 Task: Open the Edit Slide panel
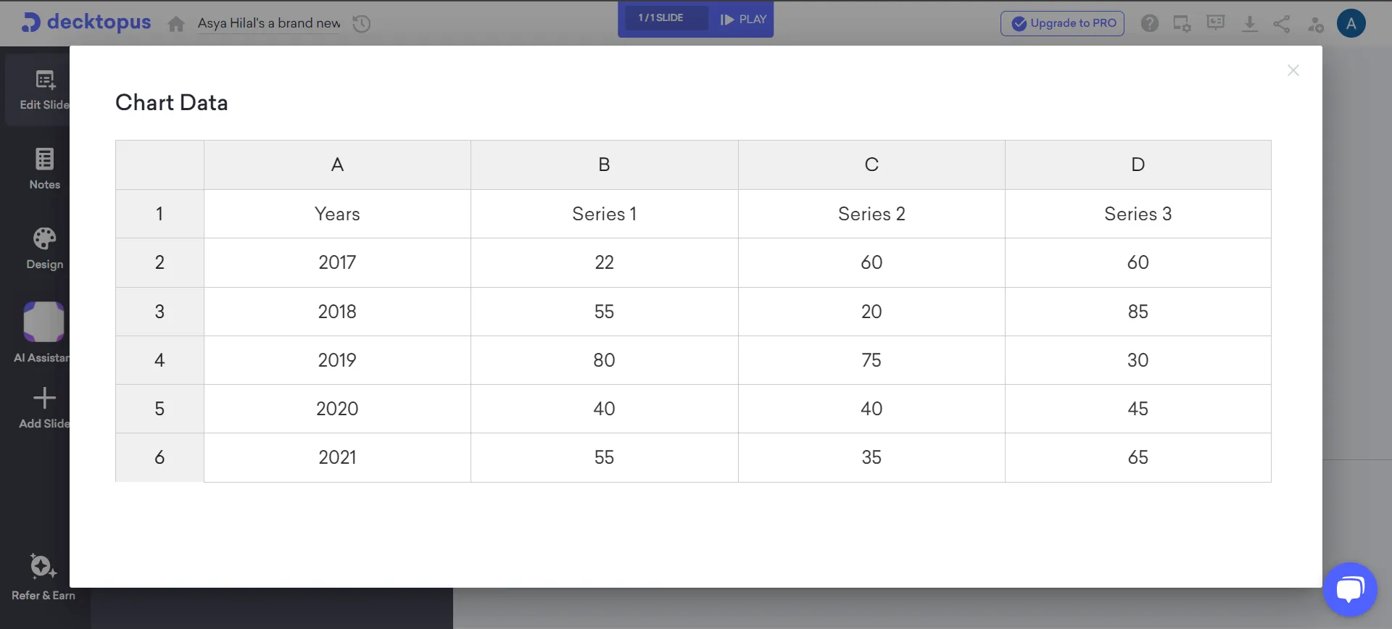44,88
